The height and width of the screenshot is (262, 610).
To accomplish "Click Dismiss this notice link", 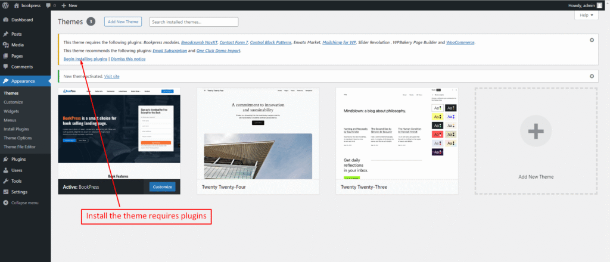I will tap(128, 59).
